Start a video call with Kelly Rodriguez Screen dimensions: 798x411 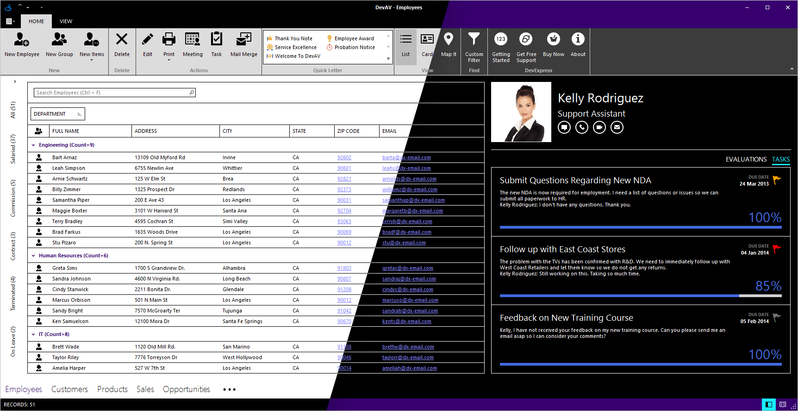599,127
